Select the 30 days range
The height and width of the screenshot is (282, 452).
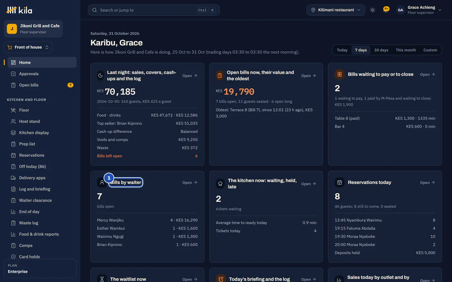[x=381, y=50]
